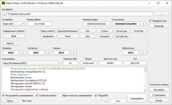Open the Строки view
172x105 pixels.
click(x=105, y=31)
